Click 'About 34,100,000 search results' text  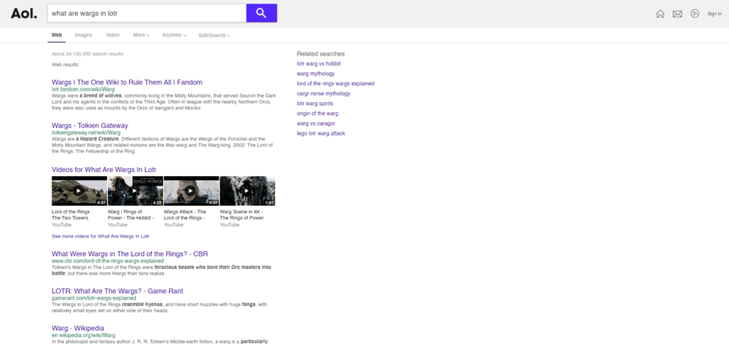tap(88, 54)
